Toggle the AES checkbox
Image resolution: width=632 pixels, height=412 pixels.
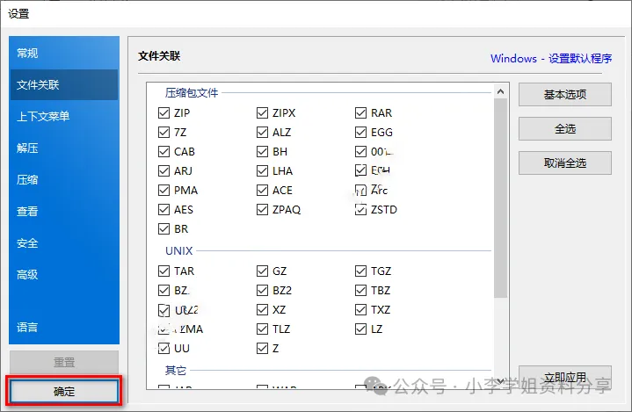point(163,209)
